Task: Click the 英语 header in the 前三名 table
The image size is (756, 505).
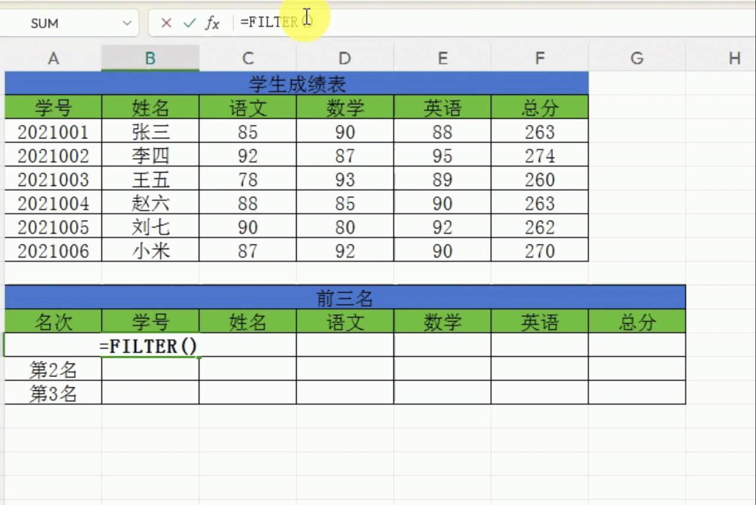Action: 540,321
